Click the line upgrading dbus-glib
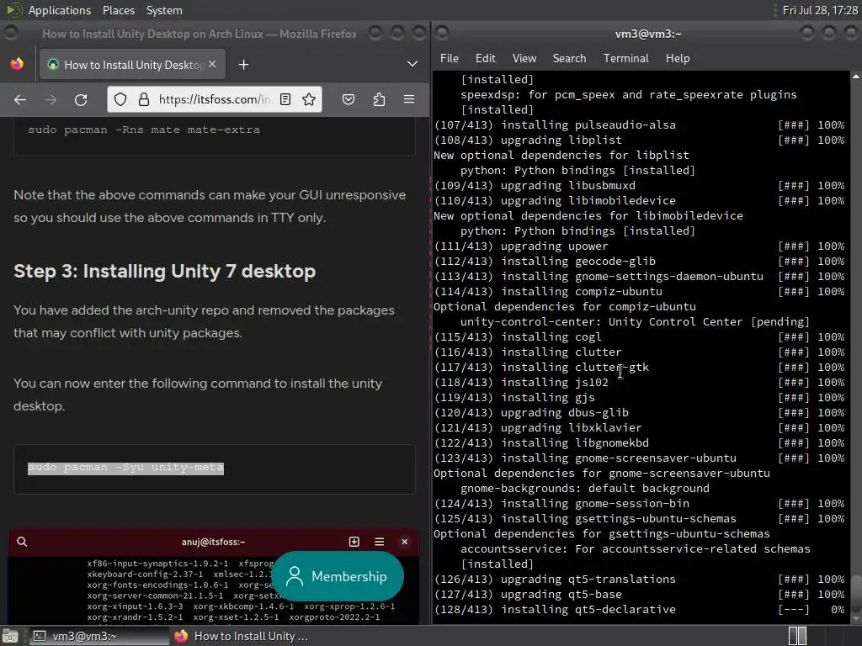This screenshot has height=646, width=862. [x=640, y=412]
